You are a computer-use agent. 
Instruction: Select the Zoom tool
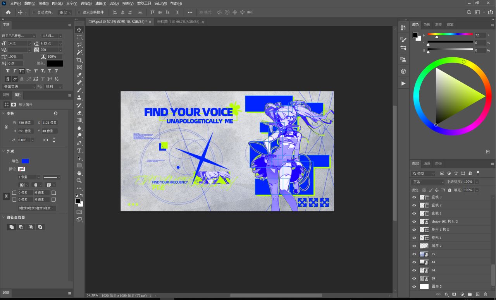[x=79, y=181]
